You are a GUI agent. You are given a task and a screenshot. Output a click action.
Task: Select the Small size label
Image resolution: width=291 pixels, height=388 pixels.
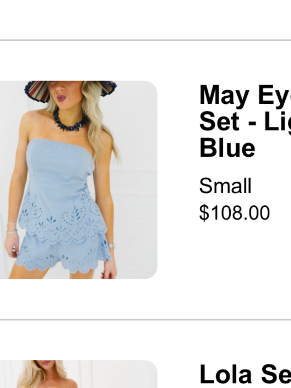pos(225,186)
